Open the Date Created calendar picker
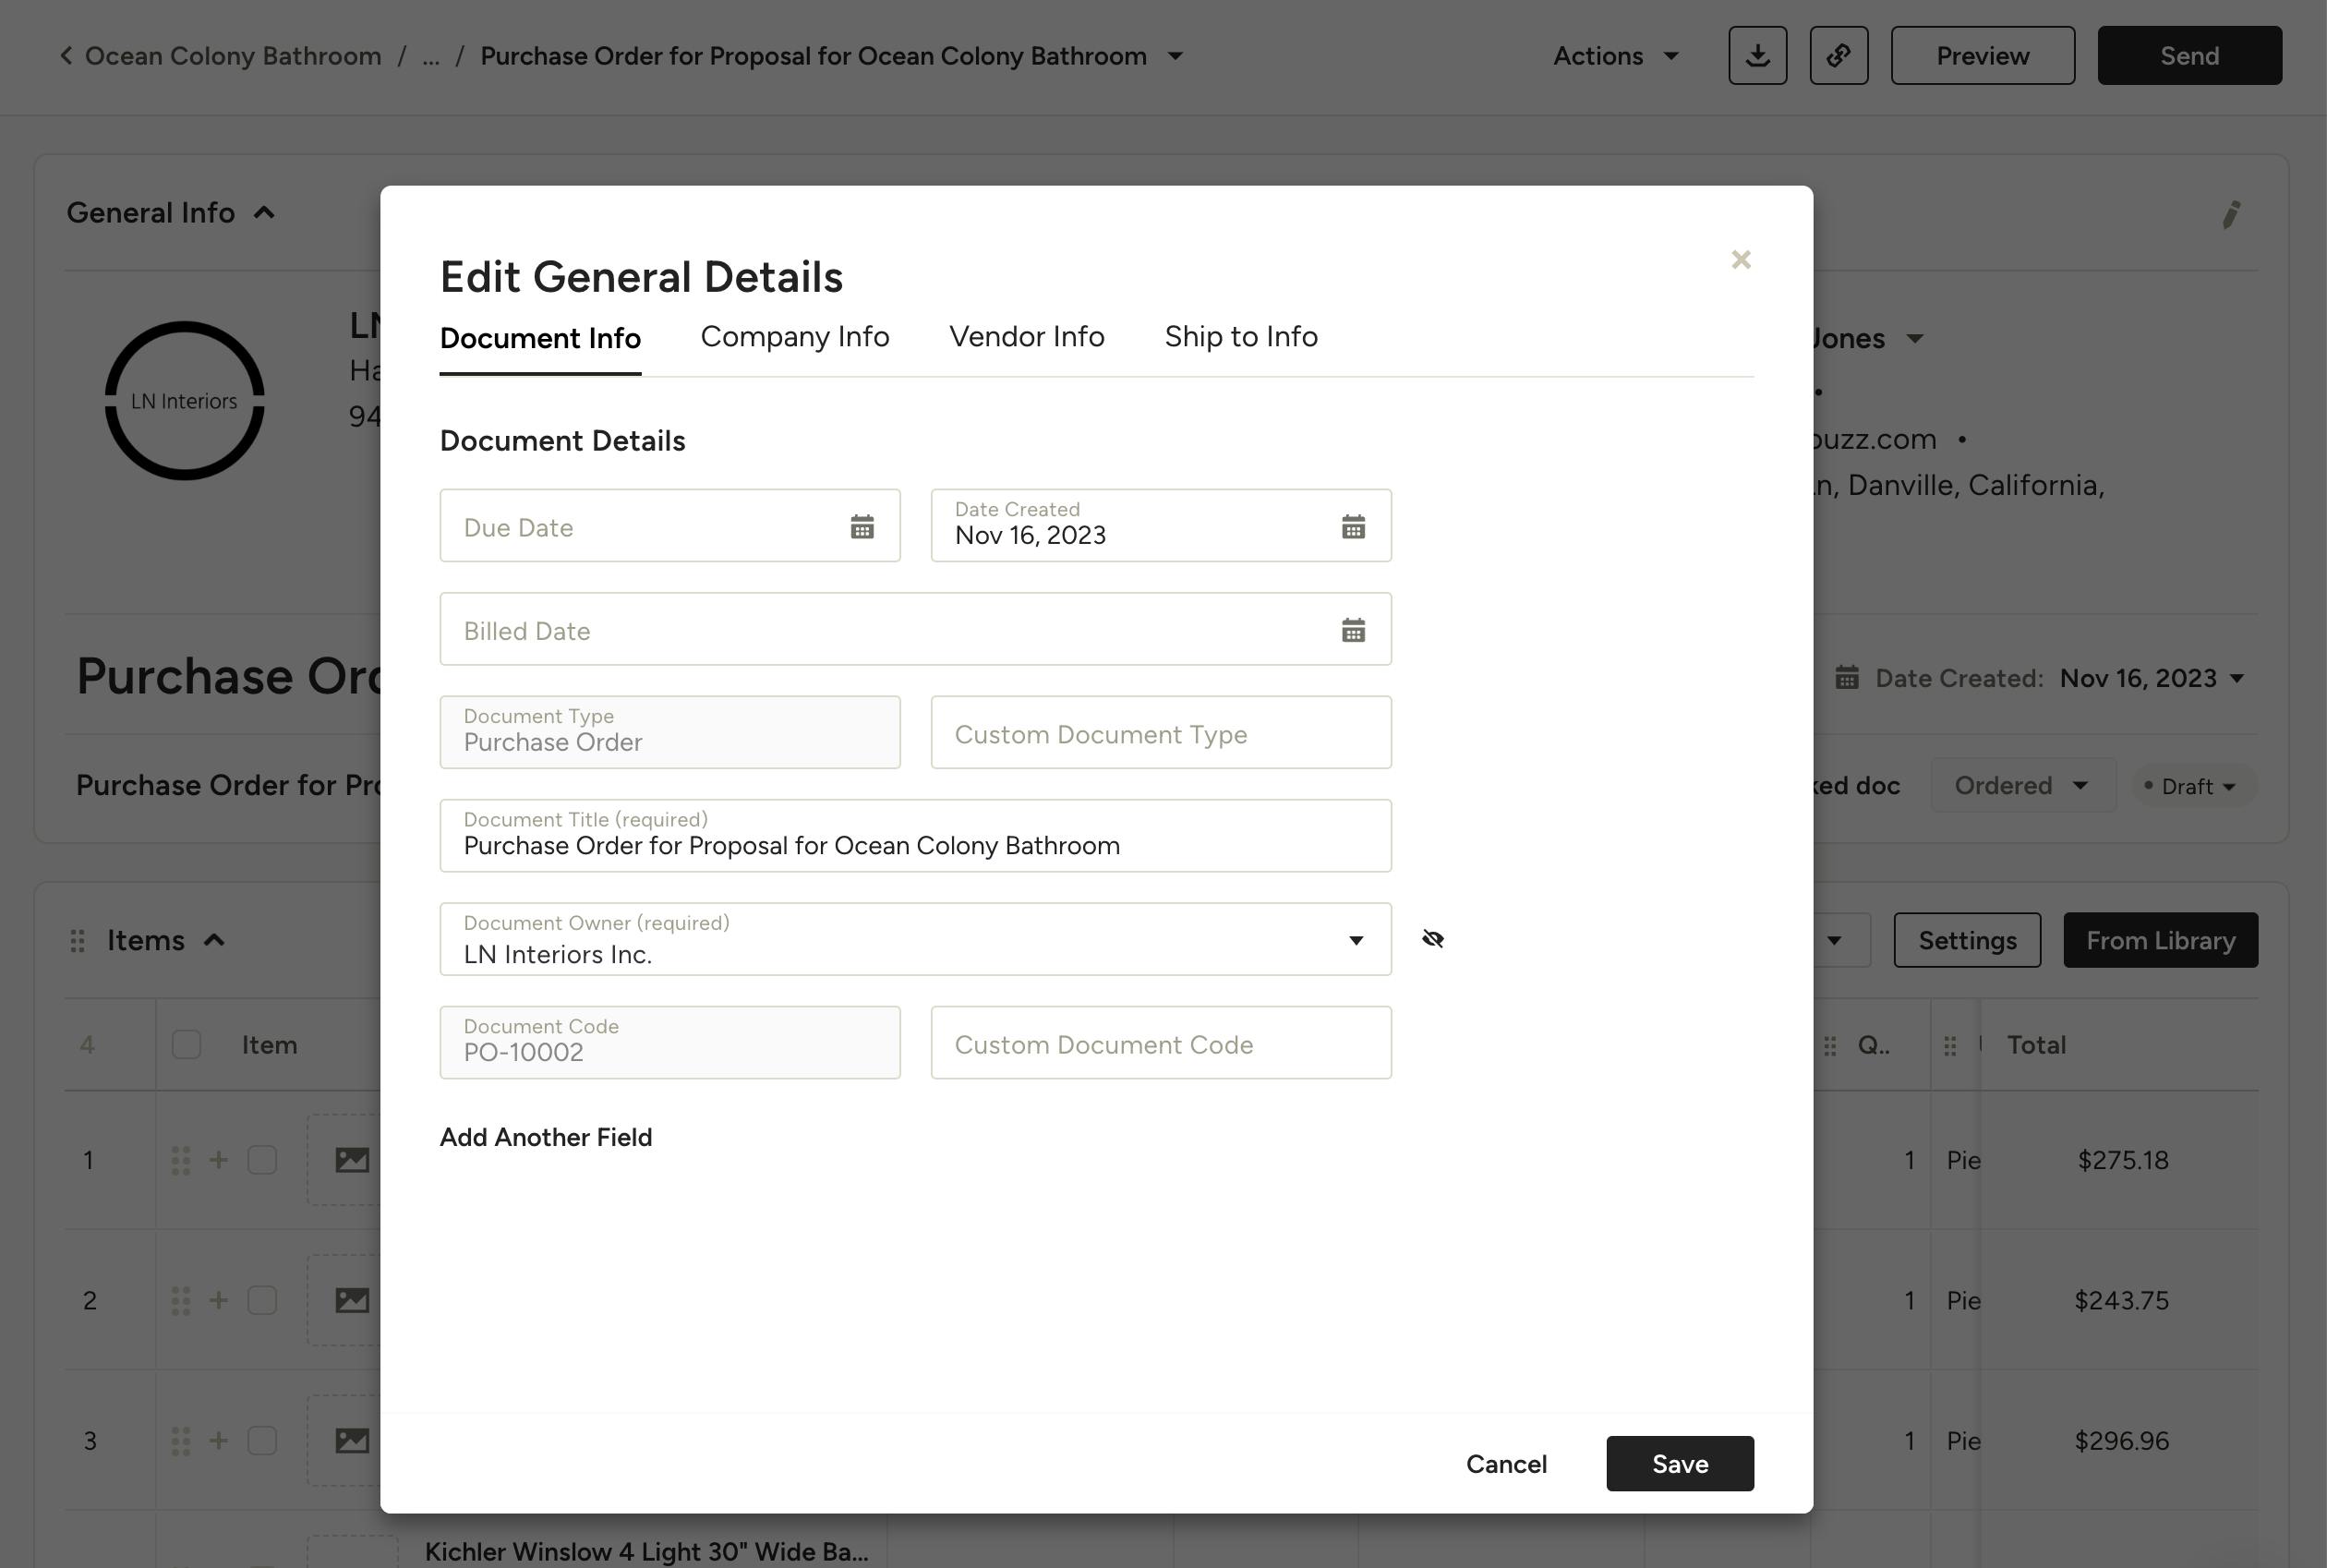This screenshot has height=1568, width=2327. click(x=1352, y=527)
